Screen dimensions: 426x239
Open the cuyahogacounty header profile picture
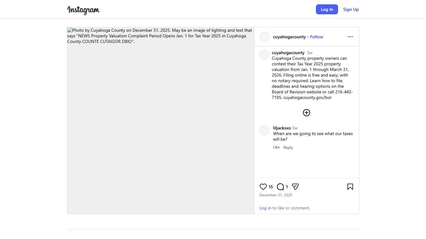pos(264,37)
